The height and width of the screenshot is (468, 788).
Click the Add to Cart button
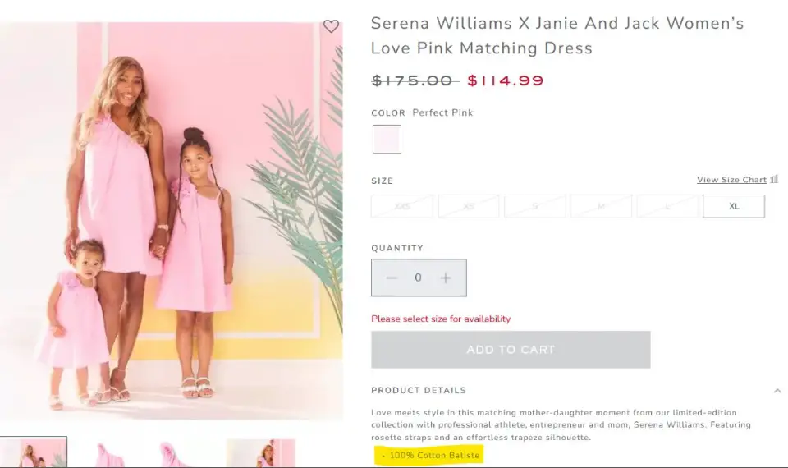(x=511, y=350)
